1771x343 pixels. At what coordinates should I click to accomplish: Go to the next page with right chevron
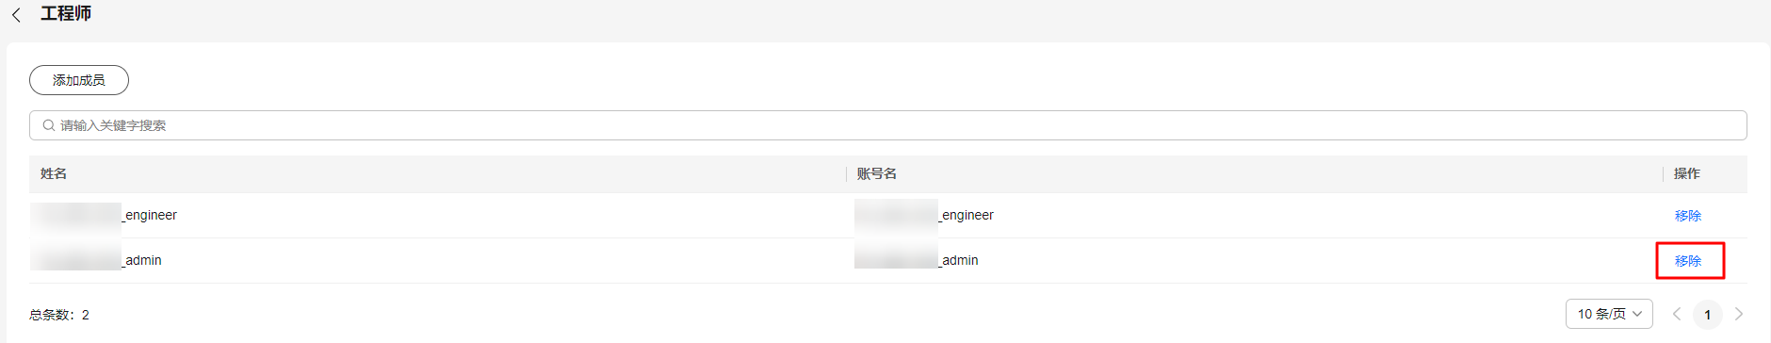pos(1739,314)
